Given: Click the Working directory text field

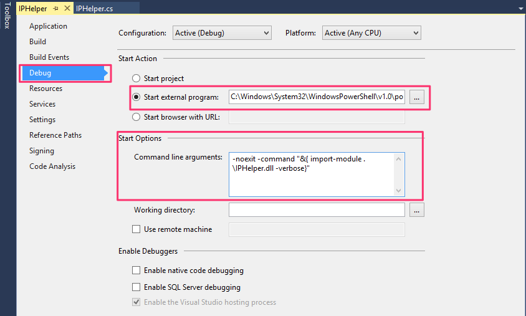Looking at the screenshot, I should pos(317,210).
